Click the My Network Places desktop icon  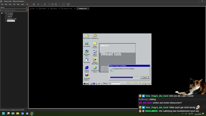87,53
